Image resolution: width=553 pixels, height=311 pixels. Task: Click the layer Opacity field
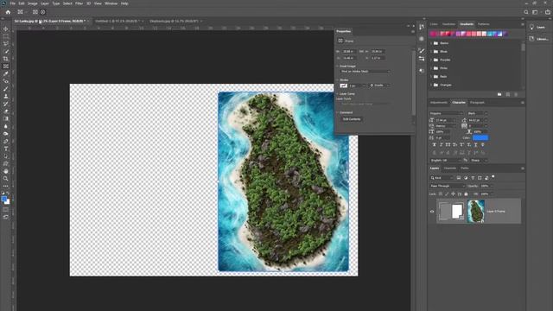[485, 186]
